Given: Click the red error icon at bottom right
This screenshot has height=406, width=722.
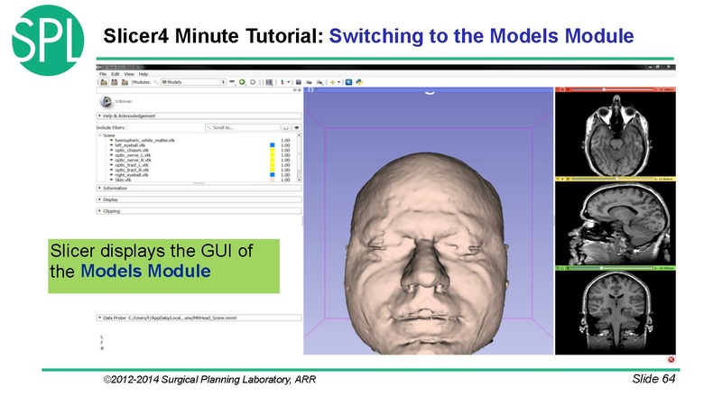Looking at the screenshot, I should (x=671, y=359).
